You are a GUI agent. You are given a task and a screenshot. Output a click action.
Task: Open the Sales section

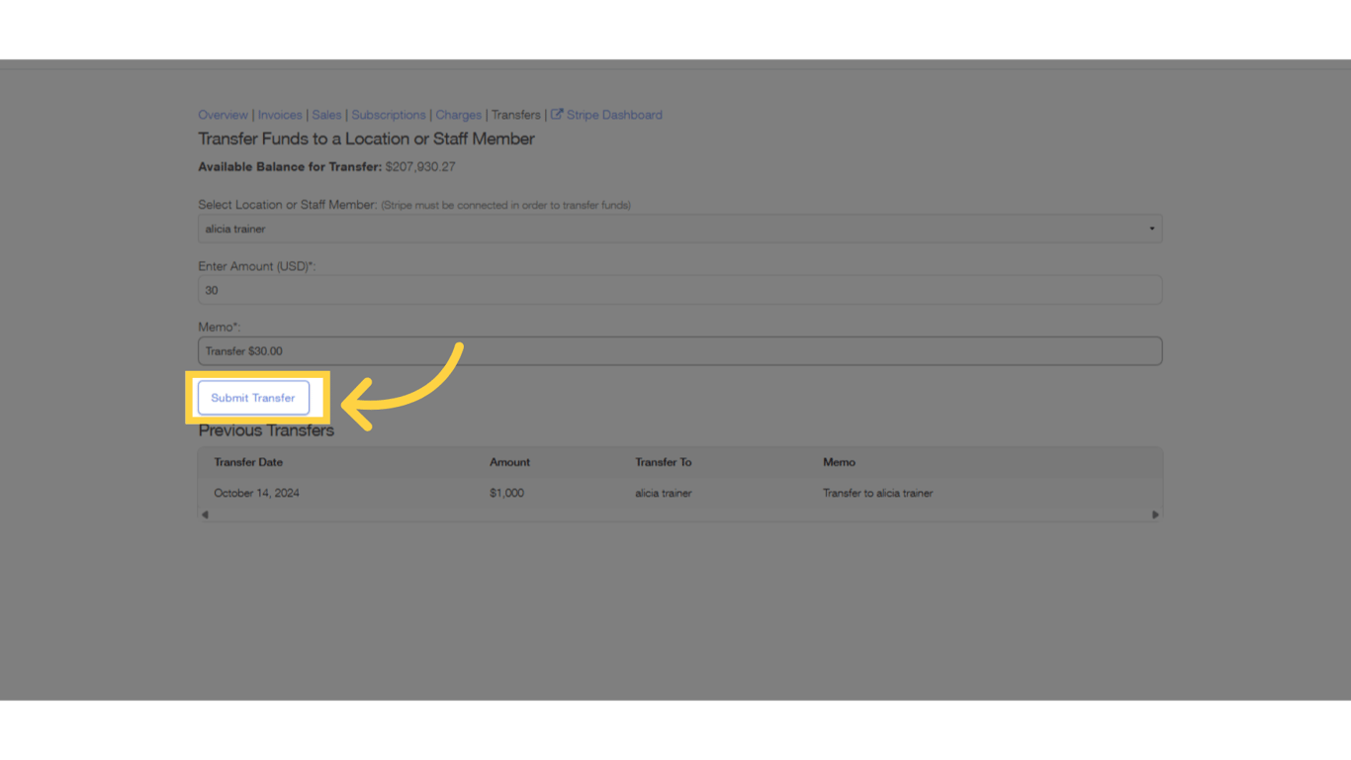click(x=326, y=114)
